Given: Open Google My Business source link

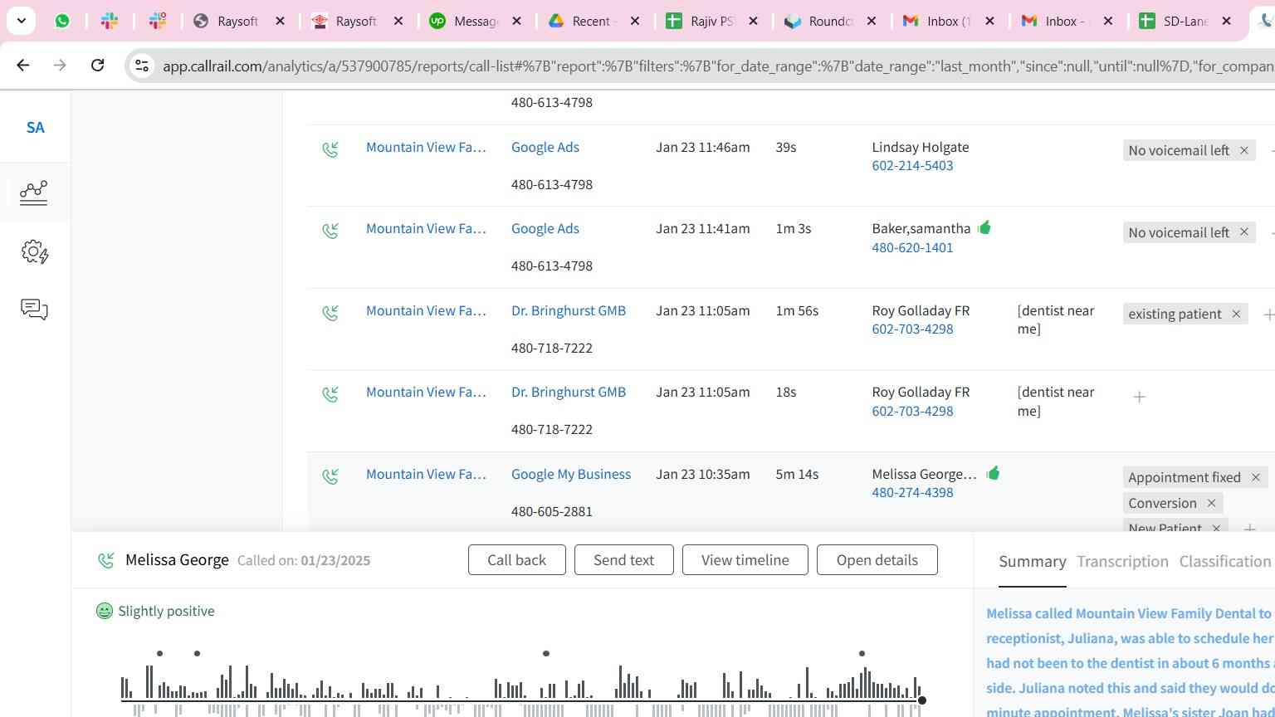Looking at the screenshot, I should point(571,474).
